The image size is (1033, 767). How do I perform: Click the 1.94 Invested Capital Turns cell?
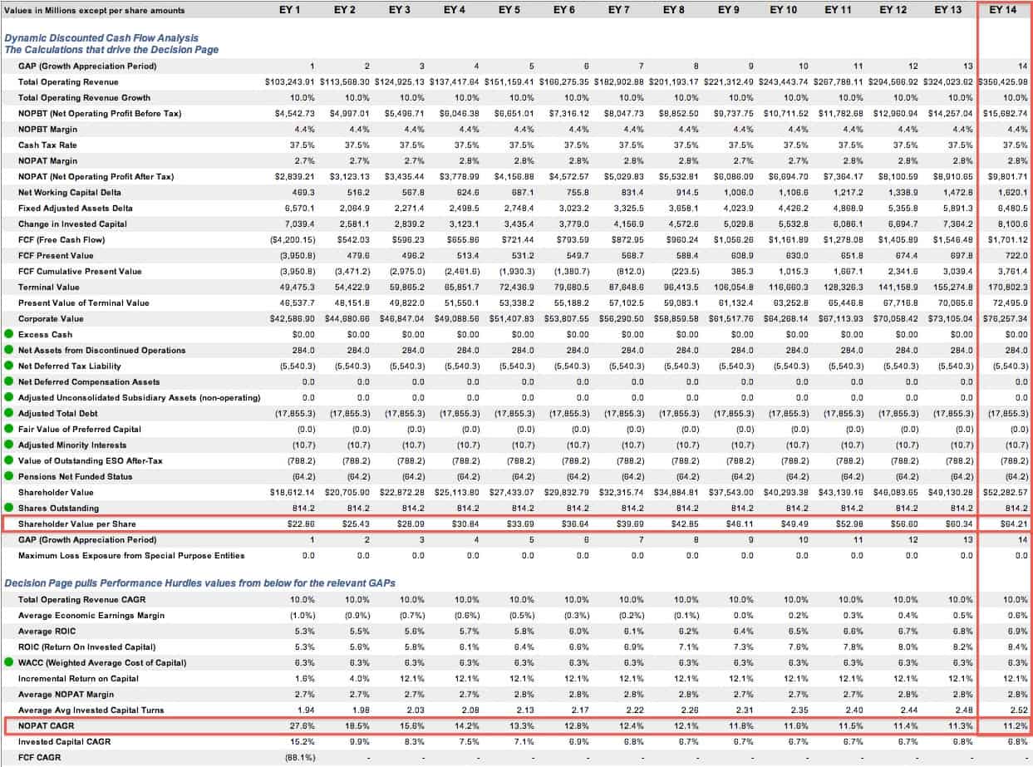click(x=307, y=710)
